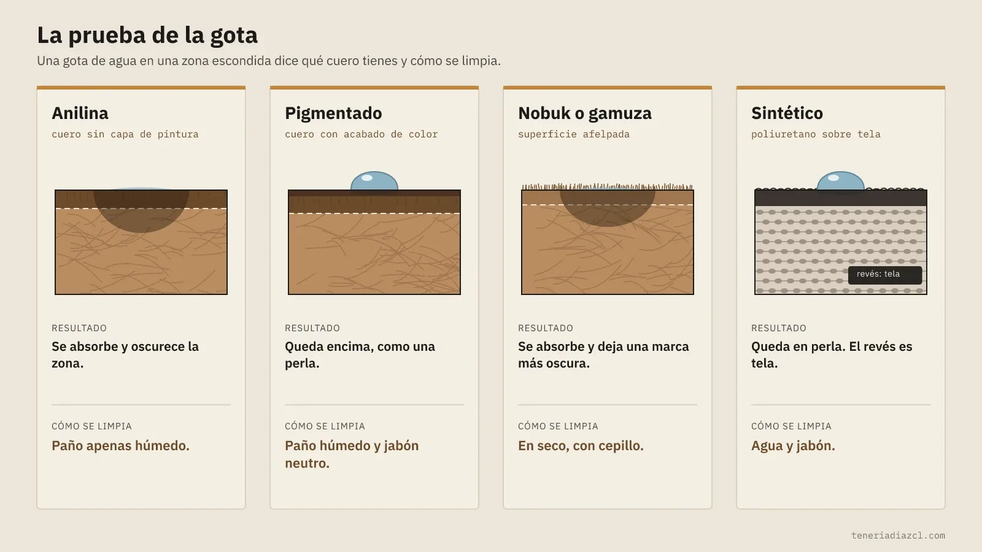Click "Paño húmedo y jabón neutro." cleaning tip

coord(352,454)
